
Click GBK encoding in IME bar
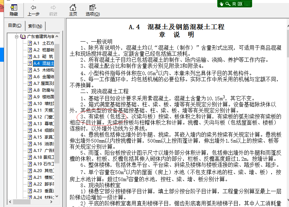240,4
